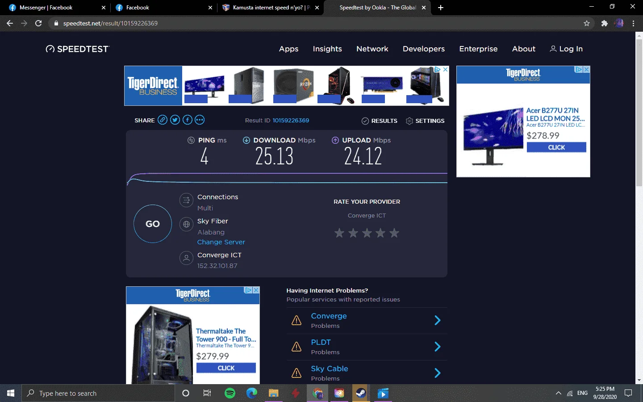Rate Converge ICT four stars
Image resolution: width=643 pixels, height=402 pixels.
pyautogui.click(x=380, y=233)
